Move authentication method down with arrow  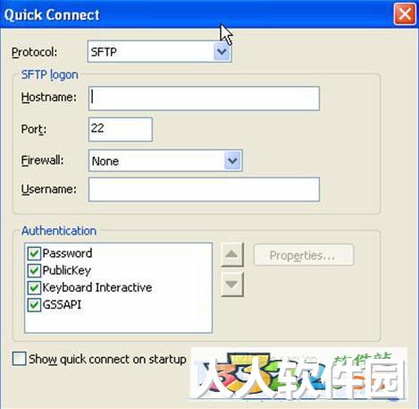click(x=232, y=285)
